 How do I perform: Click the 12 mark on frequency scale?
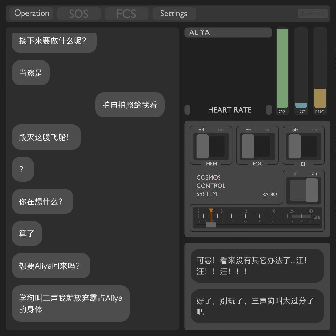pos(245,211)
